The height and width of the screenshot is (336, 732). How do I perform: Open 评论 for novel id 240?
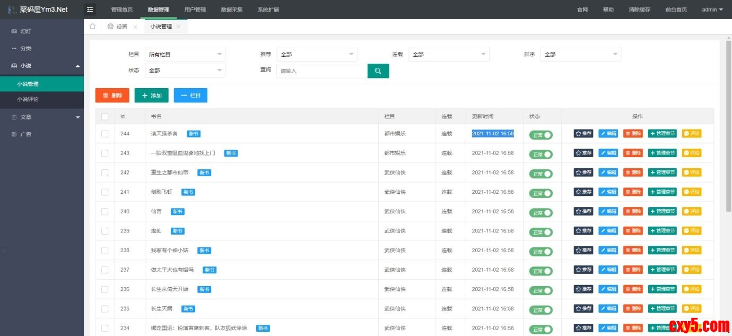(691, 211)
